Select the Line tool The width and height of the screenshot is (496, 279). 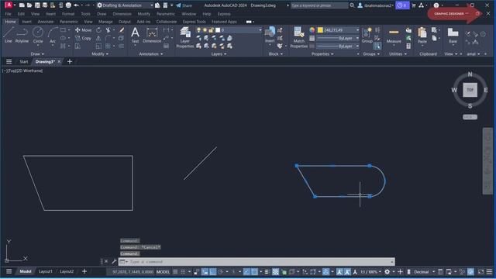point(9,34)
